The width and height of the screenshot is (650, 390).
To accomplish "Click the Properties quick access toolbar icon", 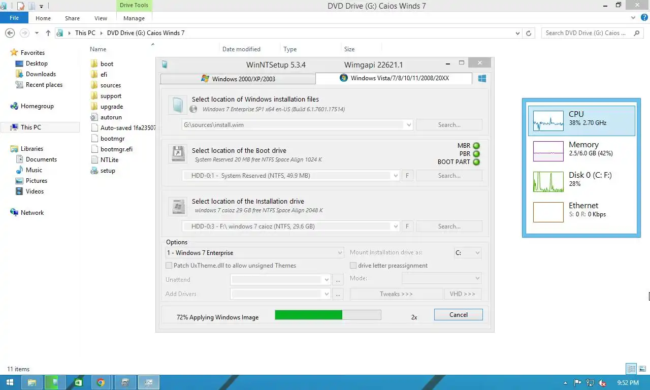I will point(21,6).
